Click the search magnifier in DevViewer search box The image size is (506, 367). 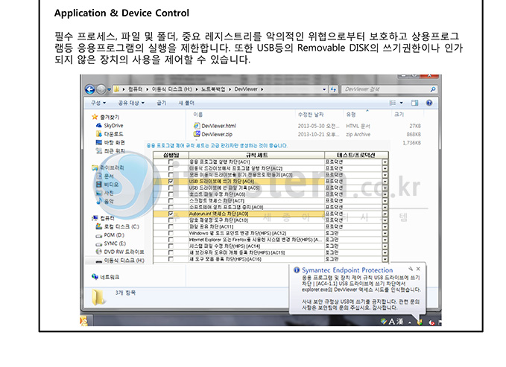(x=433, y=89)
